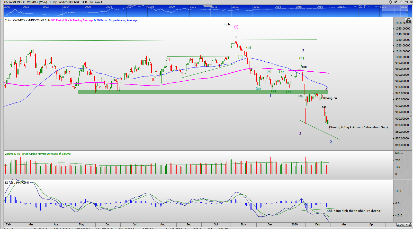Open chart info with the 'i' icon
This screenshot has height=229, width=413.
pos(401,2)
